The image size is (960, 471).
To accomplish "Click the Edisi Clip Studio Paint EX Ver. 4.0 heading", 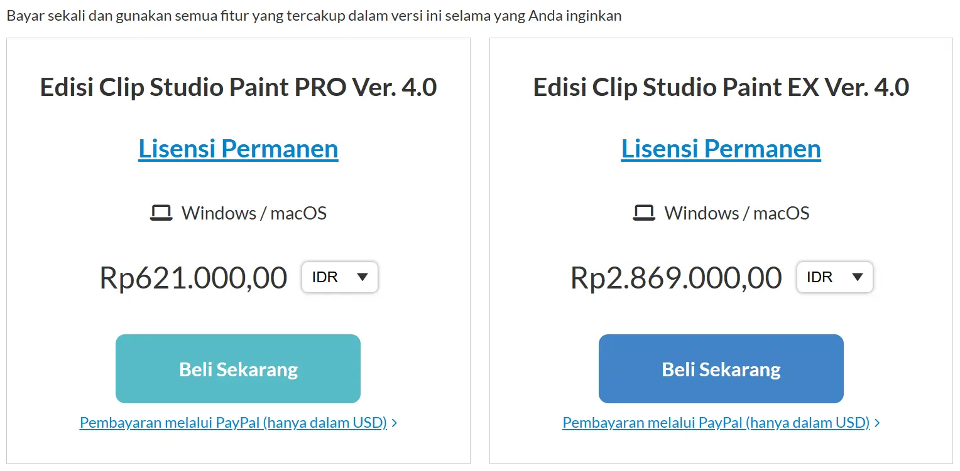I will tap(721, 87).
